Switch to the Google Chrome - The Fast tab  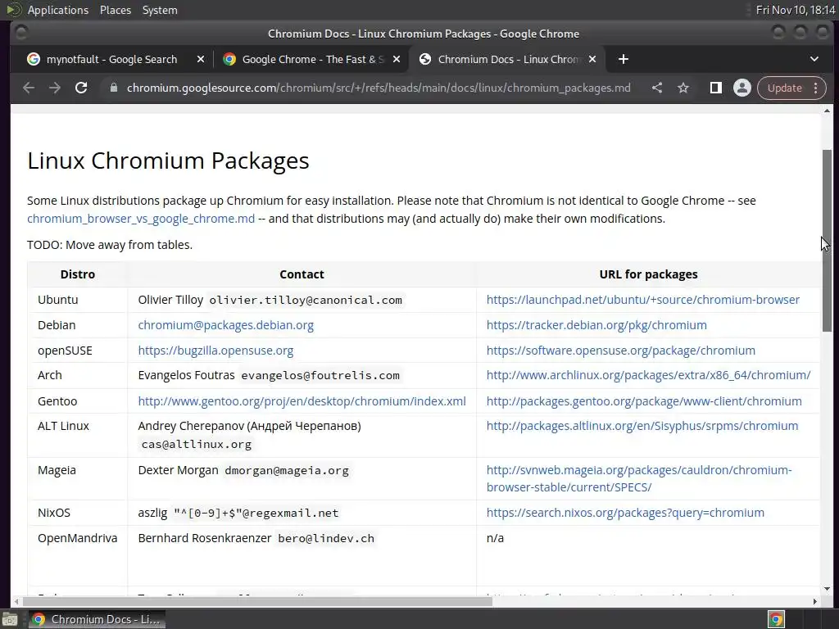(313, 59)
